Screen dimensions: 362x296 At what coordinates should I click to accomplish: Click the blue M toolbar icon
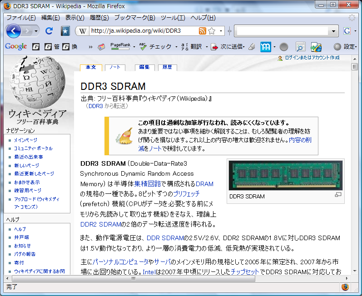coord(266,47)
